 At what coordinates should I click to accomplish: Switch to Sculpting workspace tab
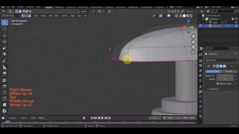pos(71,7)
